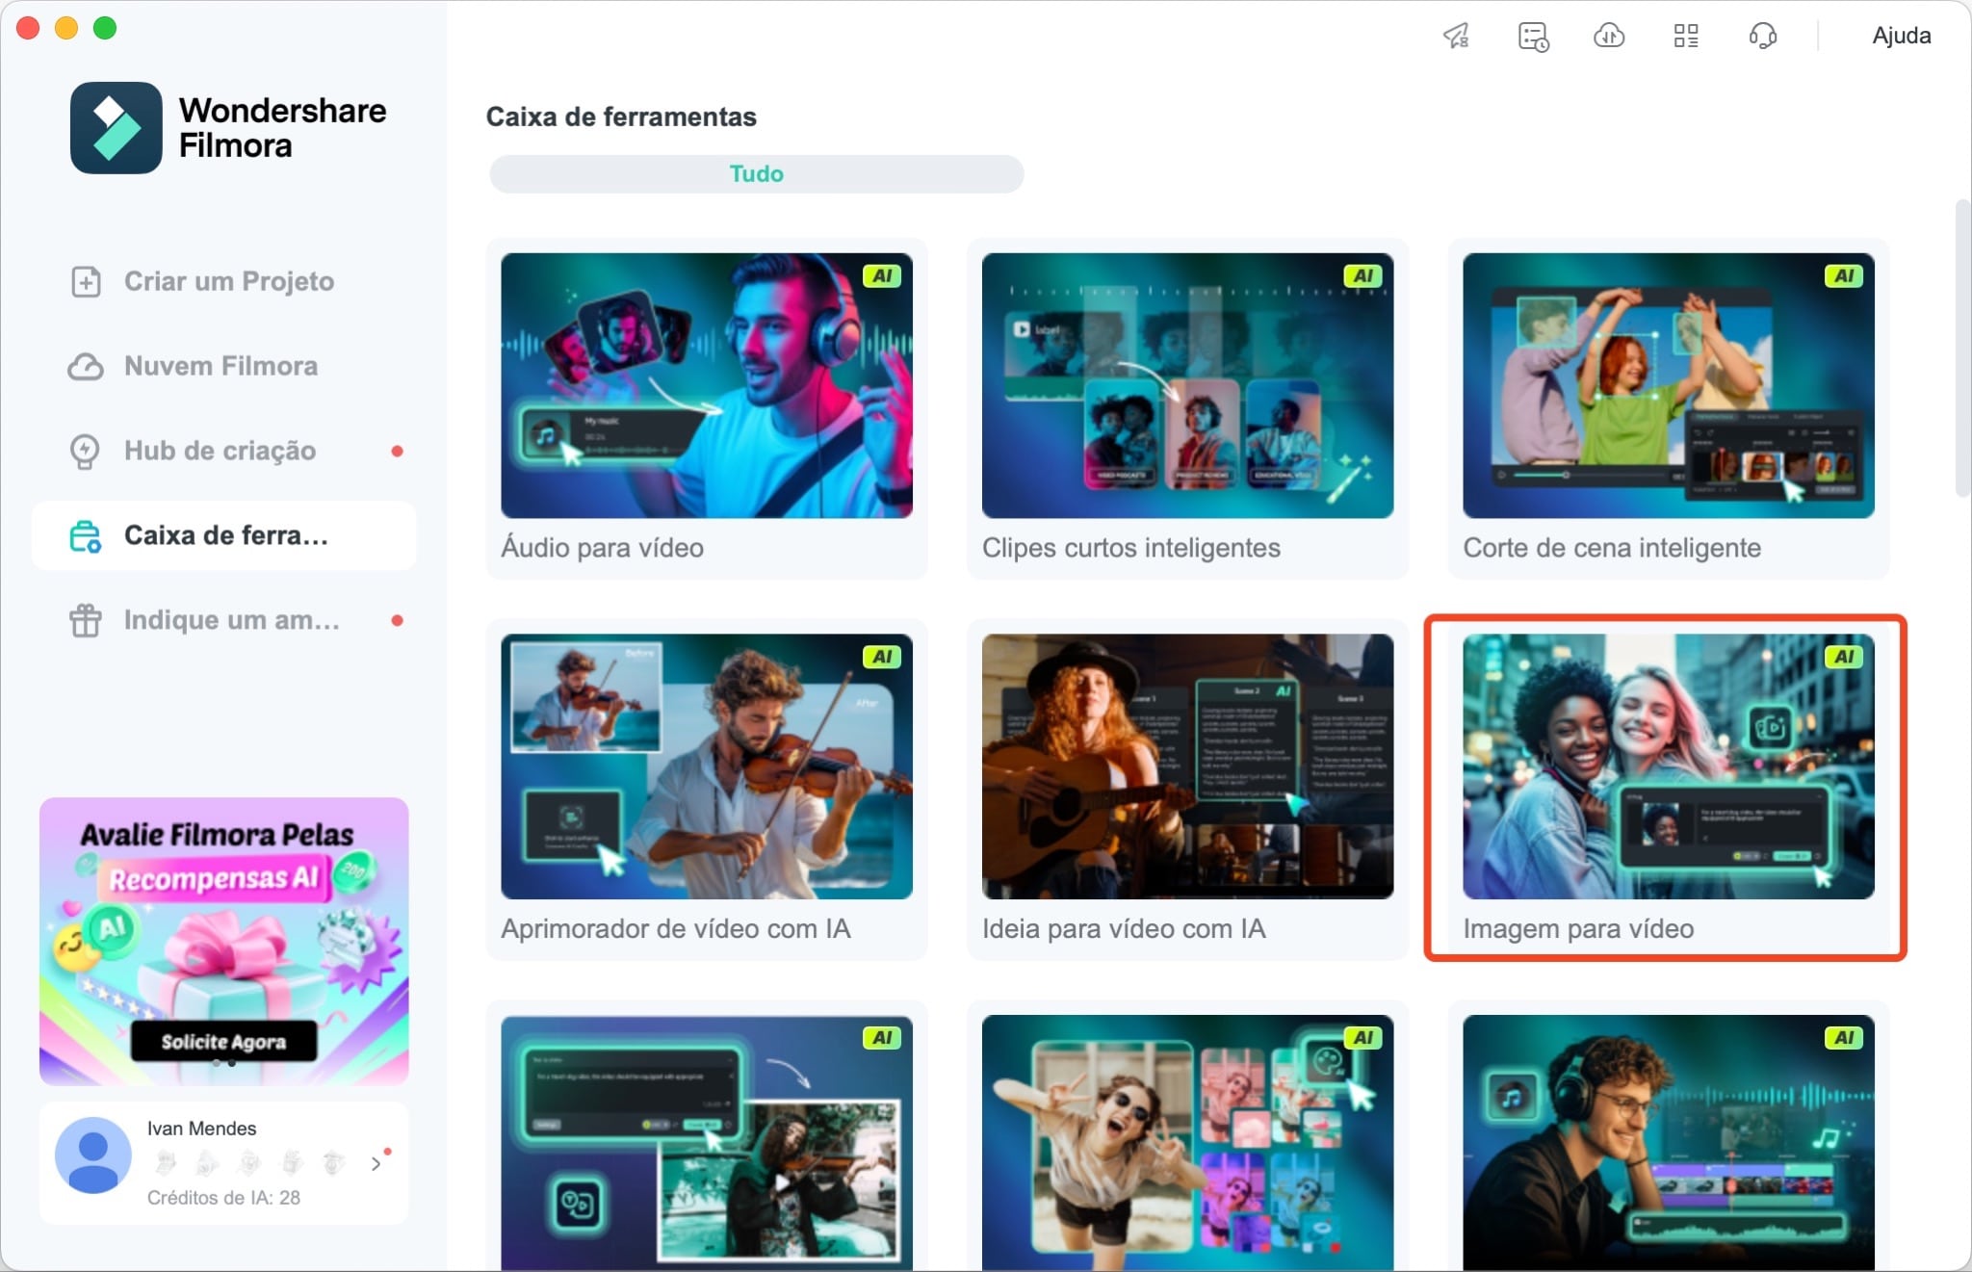Click the headset support icon
1972x1272 pixels.
coord(1762,37)
